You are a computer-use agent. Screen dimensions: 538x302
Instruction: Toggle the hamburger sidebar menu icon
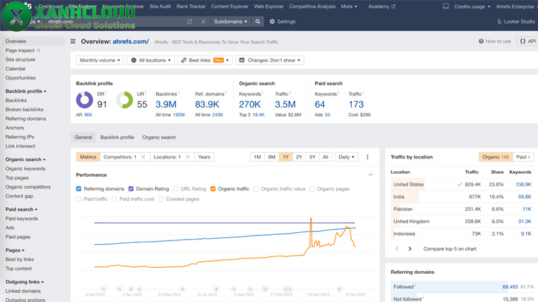tap(73, 42)
